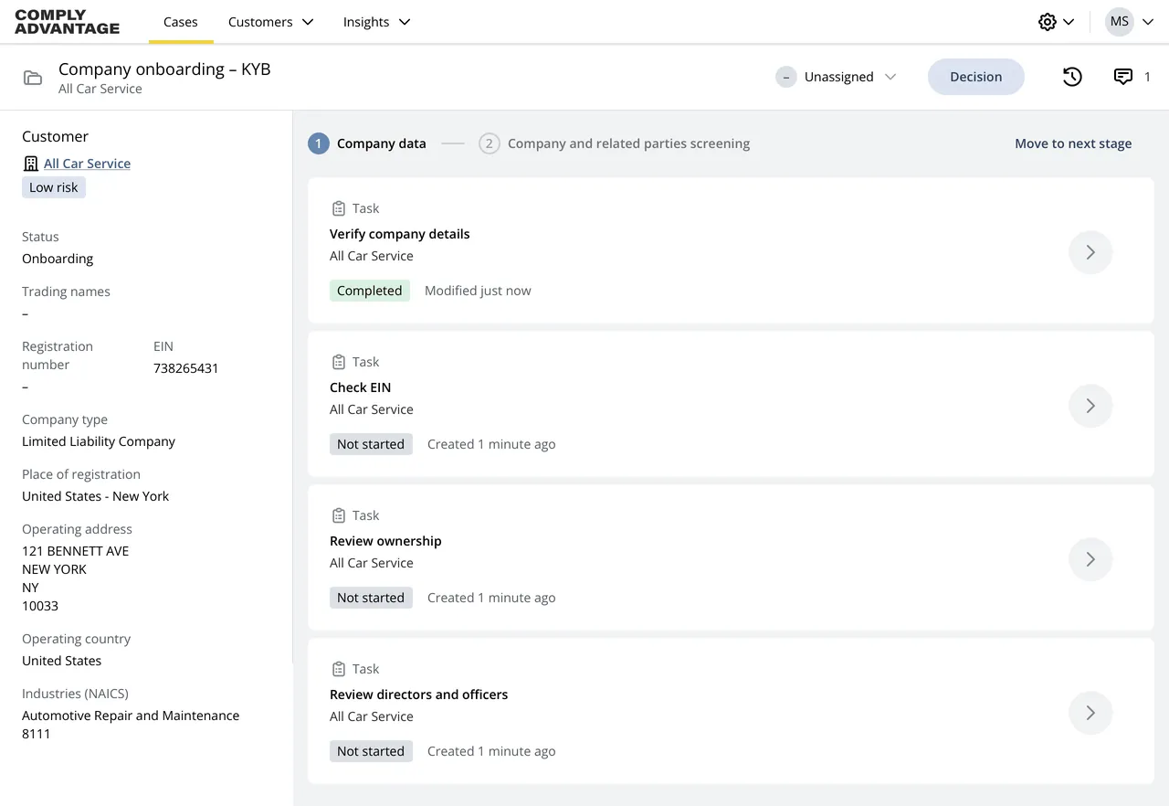Image resolution: width=1169 pixels, height=806 pixels.
Task: Click the Check EIN task title
Action: [x=360, y=387]
